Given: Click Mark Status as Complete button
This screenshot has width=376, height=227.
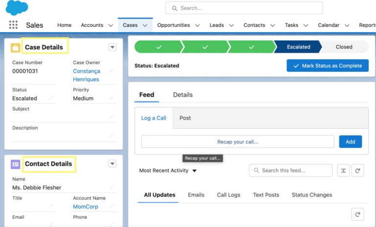Looking at the screenshot, I should pyautogui.click(x=328, y=65).
